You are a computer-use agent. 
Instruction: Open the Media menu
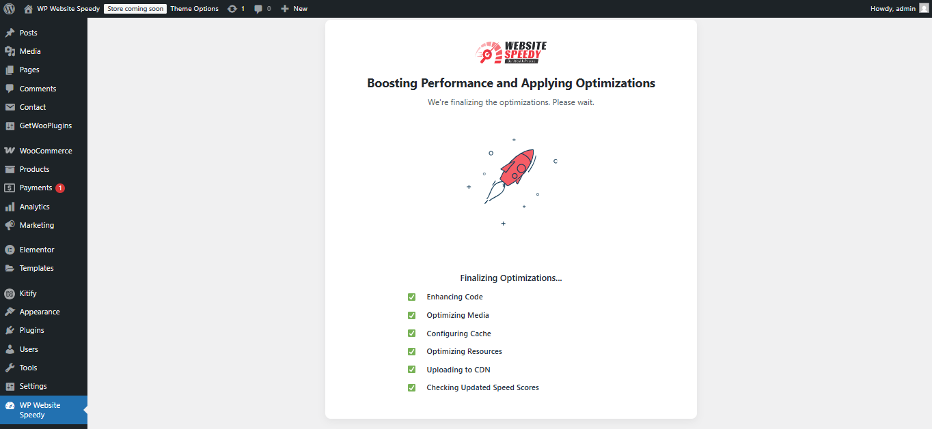44,51
